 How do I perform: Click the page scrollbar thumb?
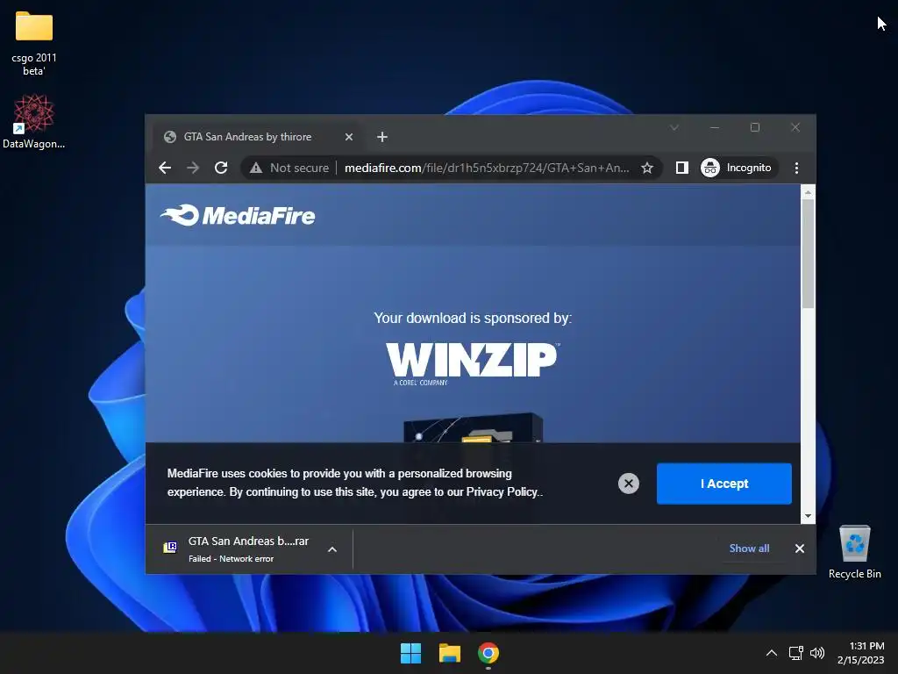click(808, 254)
